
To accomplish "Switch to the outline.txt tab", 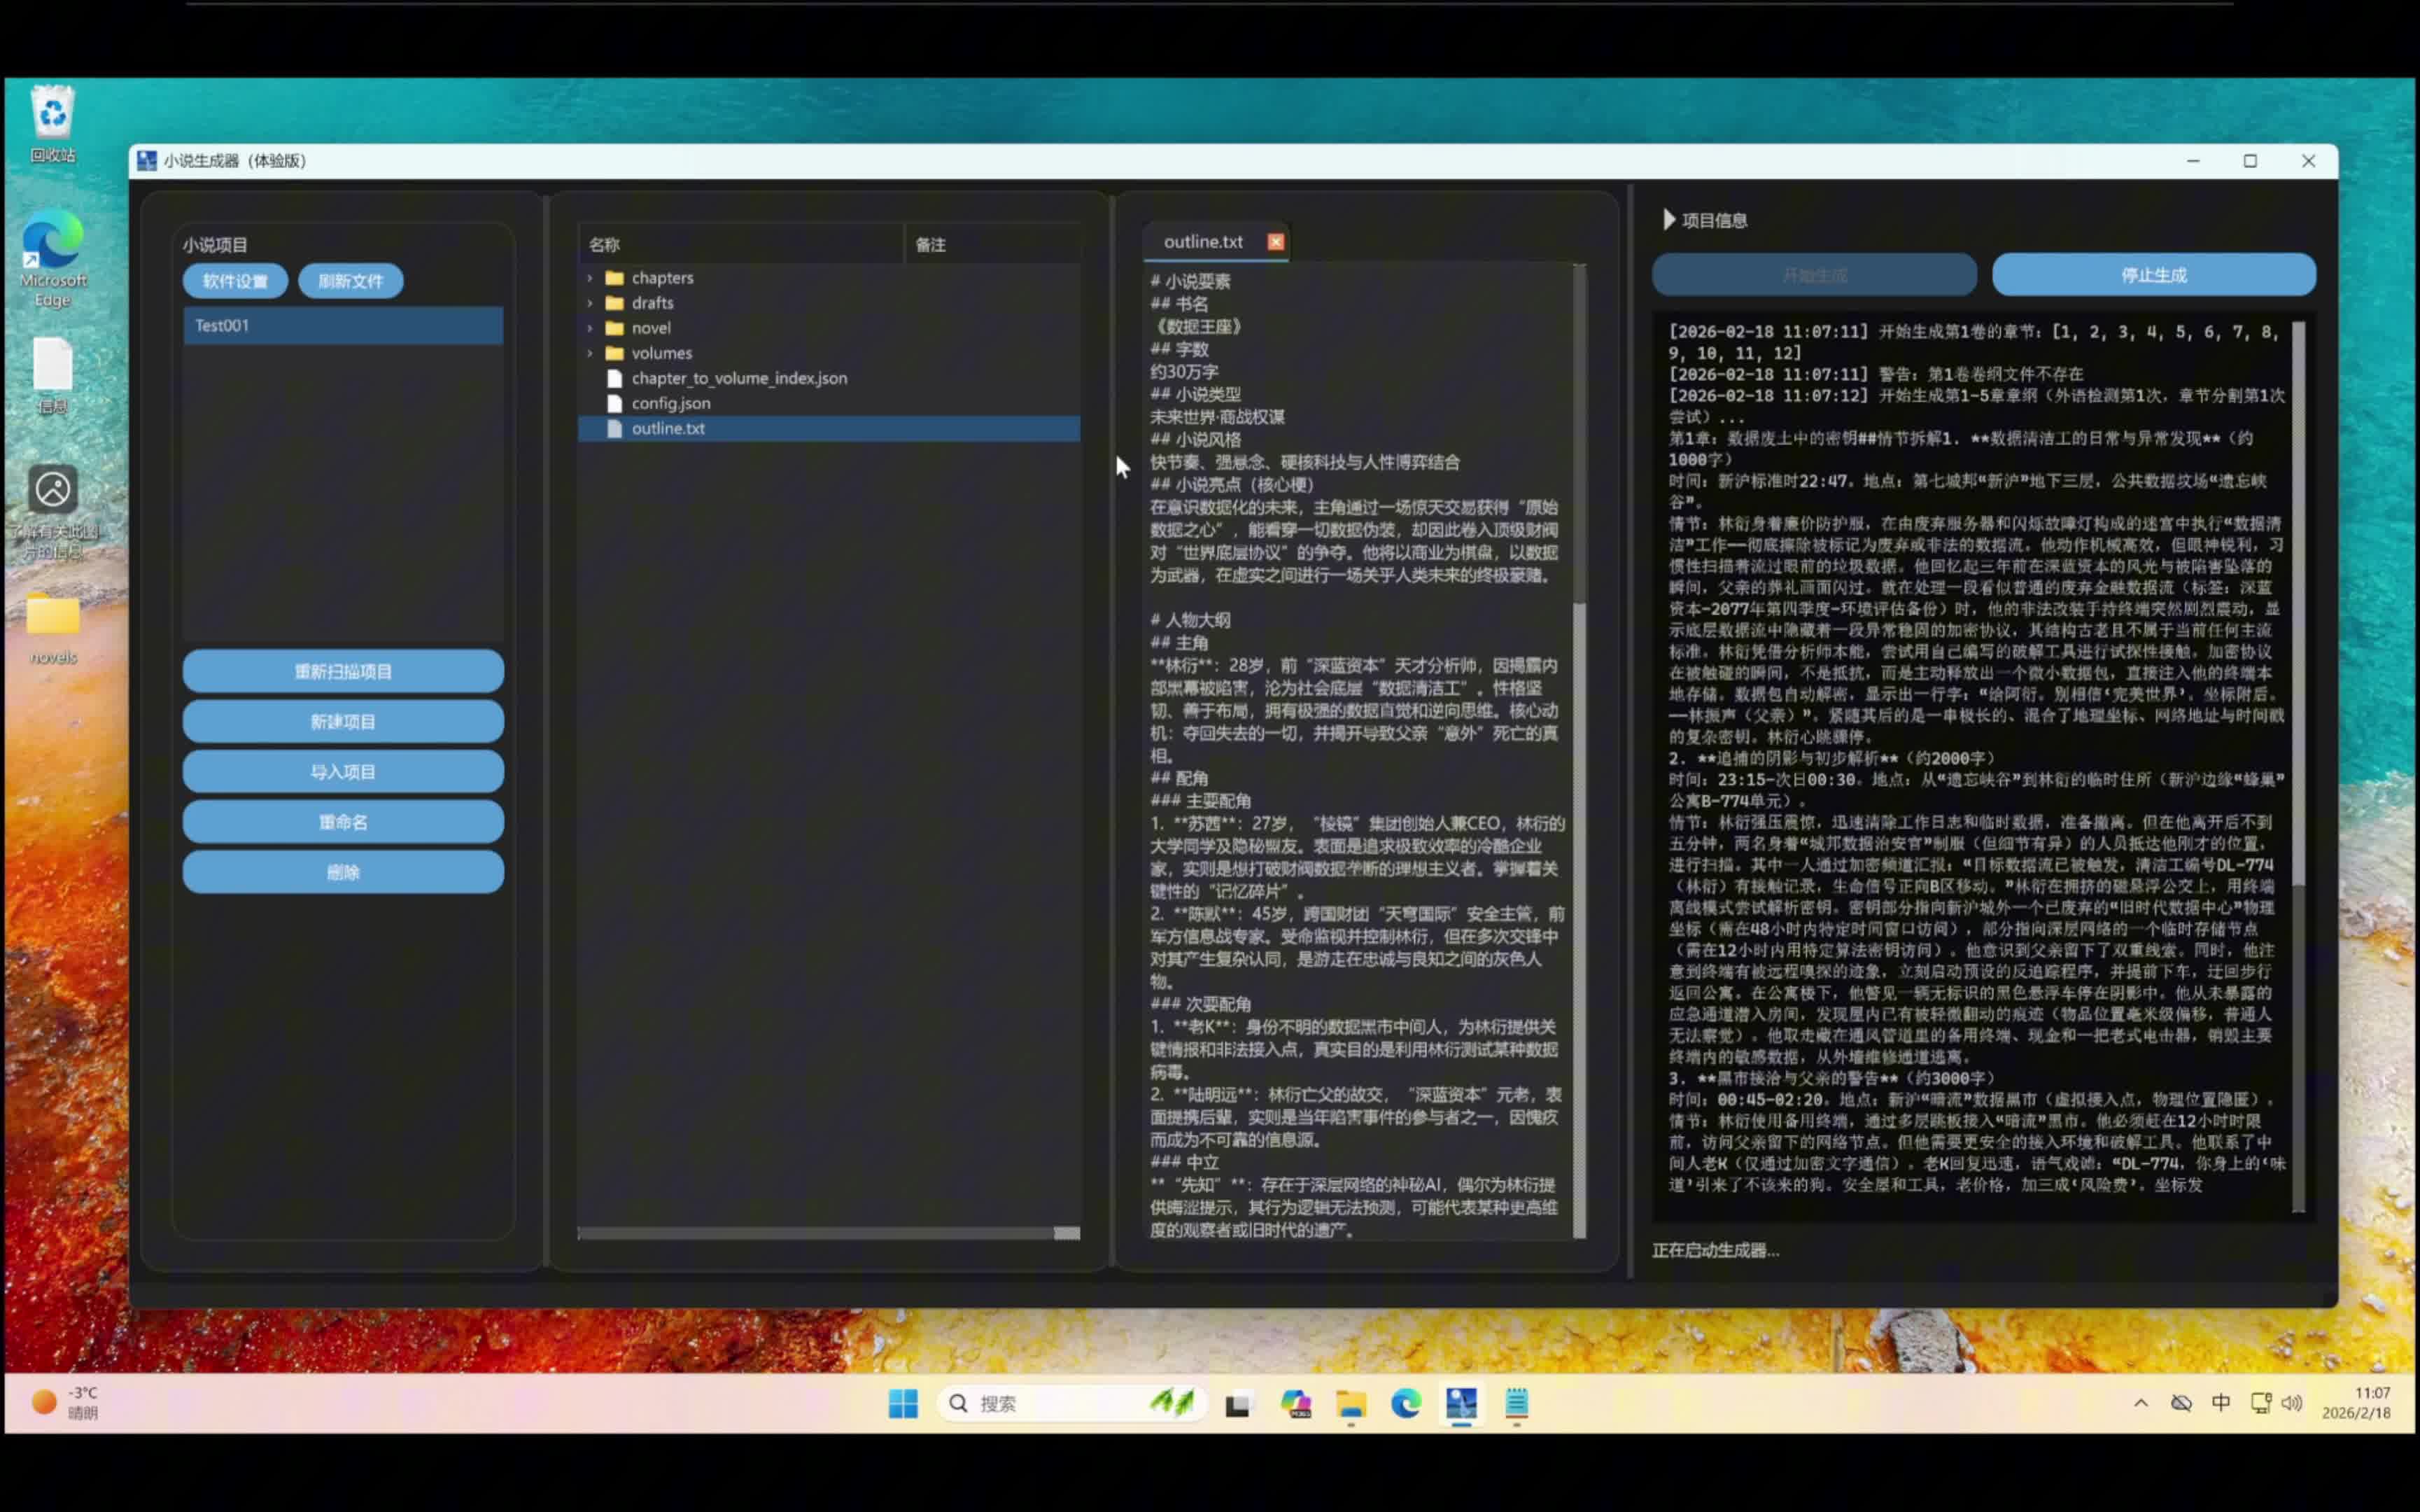I will coord(1202,242).
